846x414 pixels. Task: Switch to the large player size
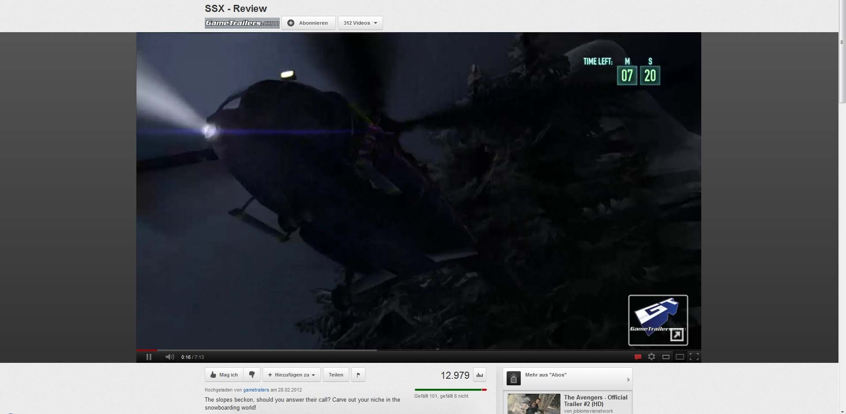(x=680, y=357)
